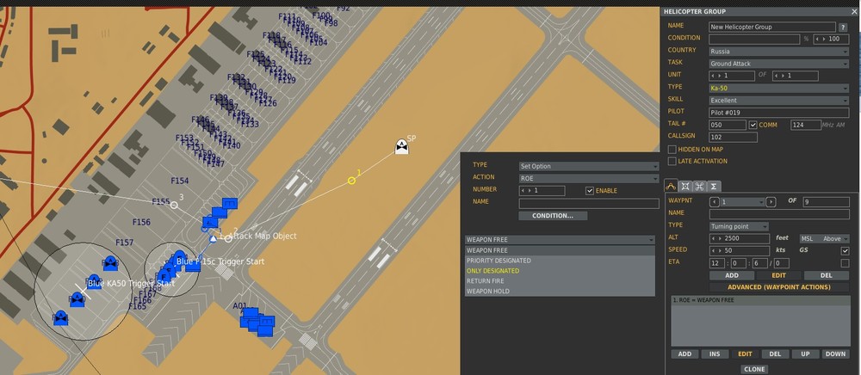Click the blue aircraft cluster above waypoint 2
The height and width of the screenshot is (375, 861).
tap(220, 213)
